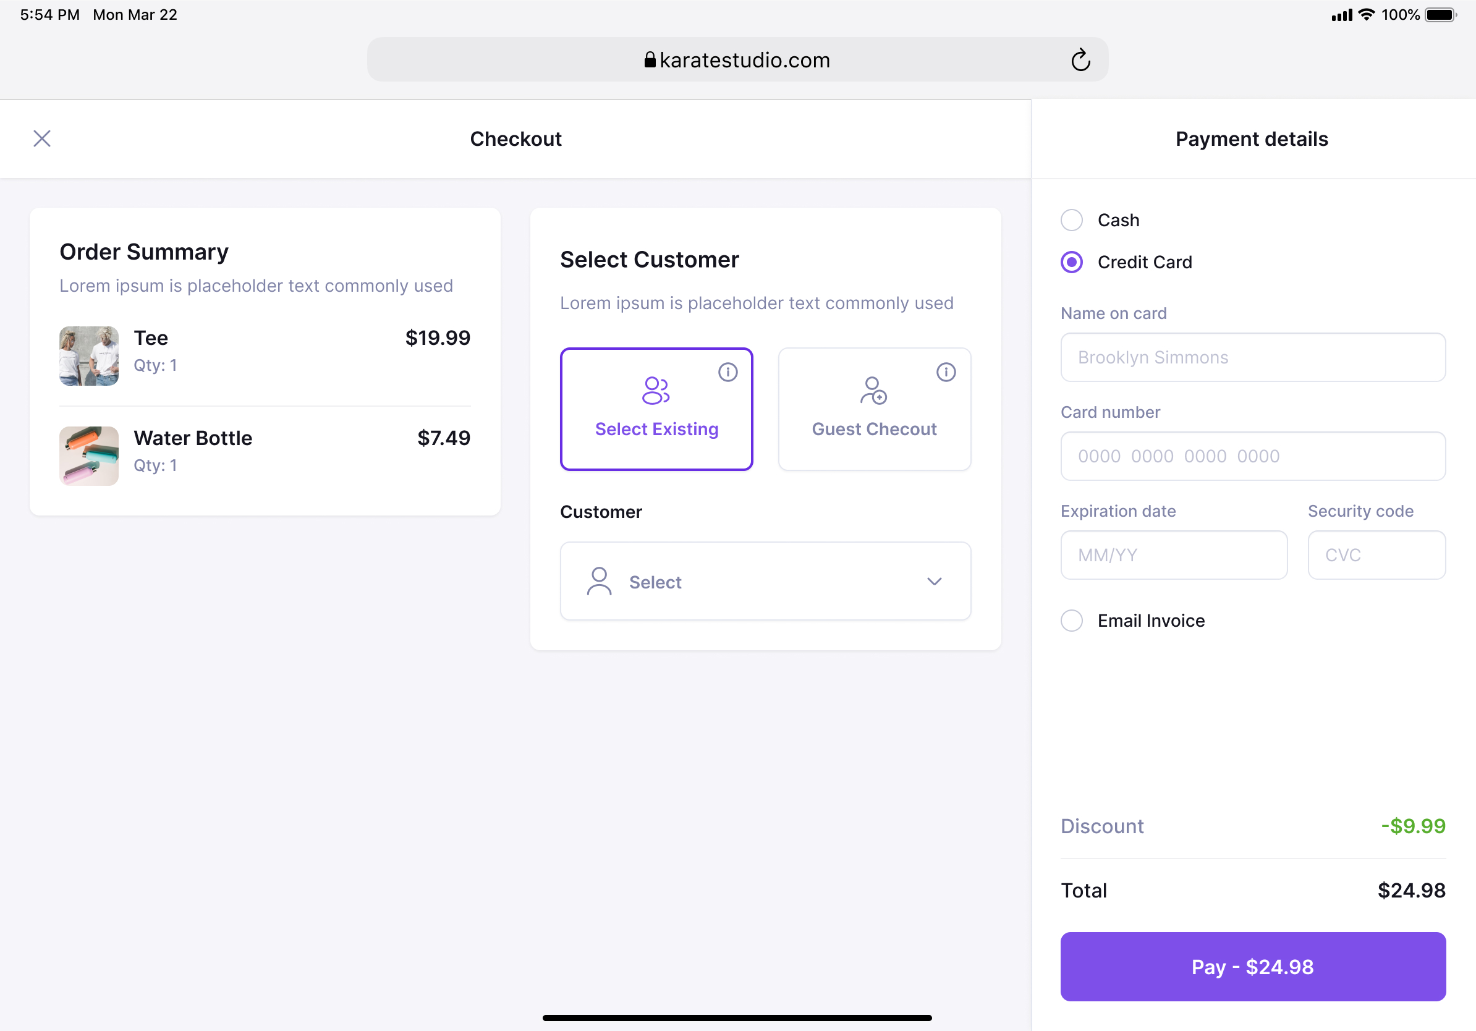Viewport: 1476px width, 1031px height.
Task: Click the Expiration date label
Action: (1118, 511)
